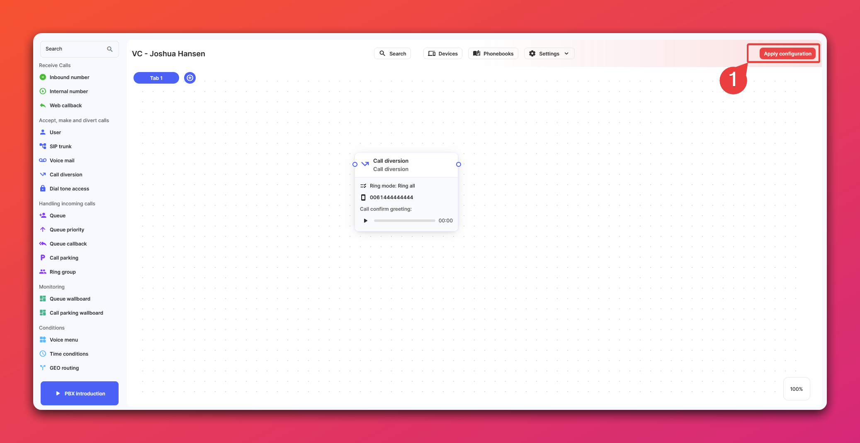Click the greeting audio progress bar
Screen dimensions: 860x443
point(404,221)
